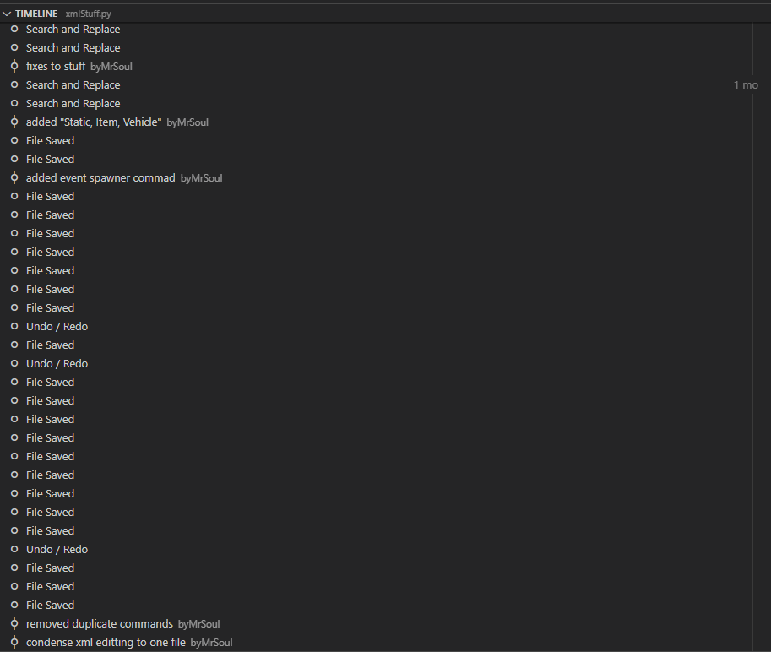This screenshot has width=771, height=652.
Task: Click commit icon for 'removed duplicate commands'
Action: click(14, 624)
